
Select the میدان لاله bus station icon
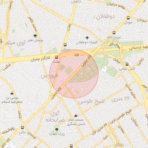114,33
